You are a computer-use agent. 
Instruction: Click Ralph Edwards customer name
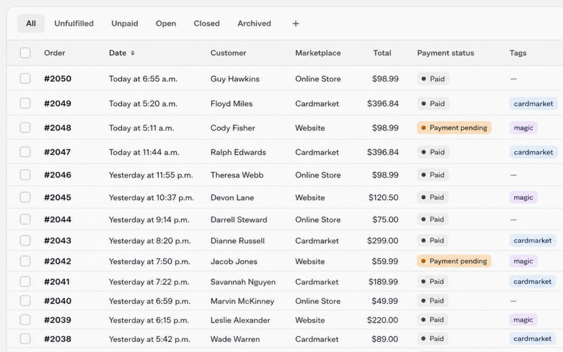point(238,152)
